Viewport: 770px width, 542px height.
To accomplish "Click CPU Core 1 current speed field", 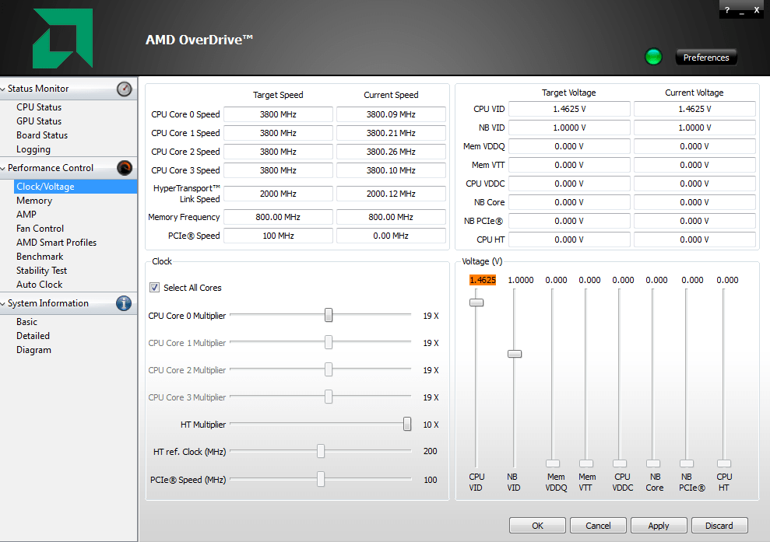I will point(391,133).
